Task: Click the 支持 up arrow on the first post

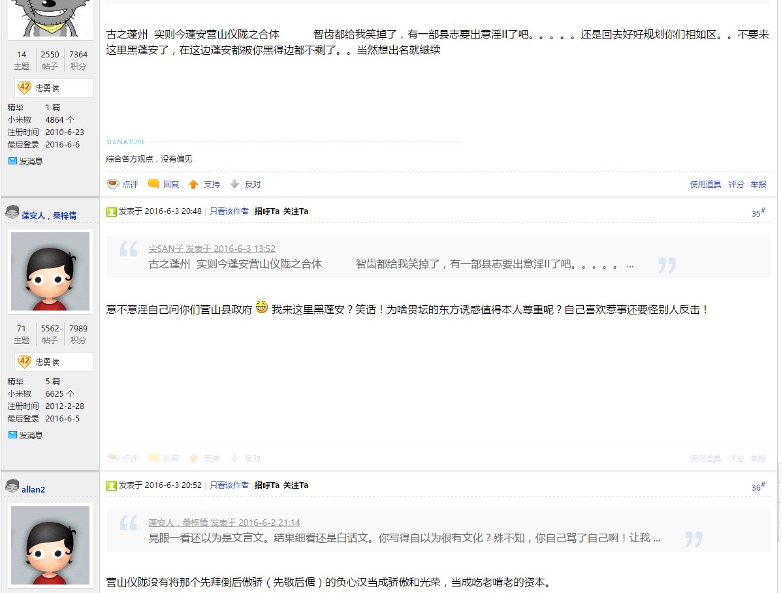Action: click(193, 184)
